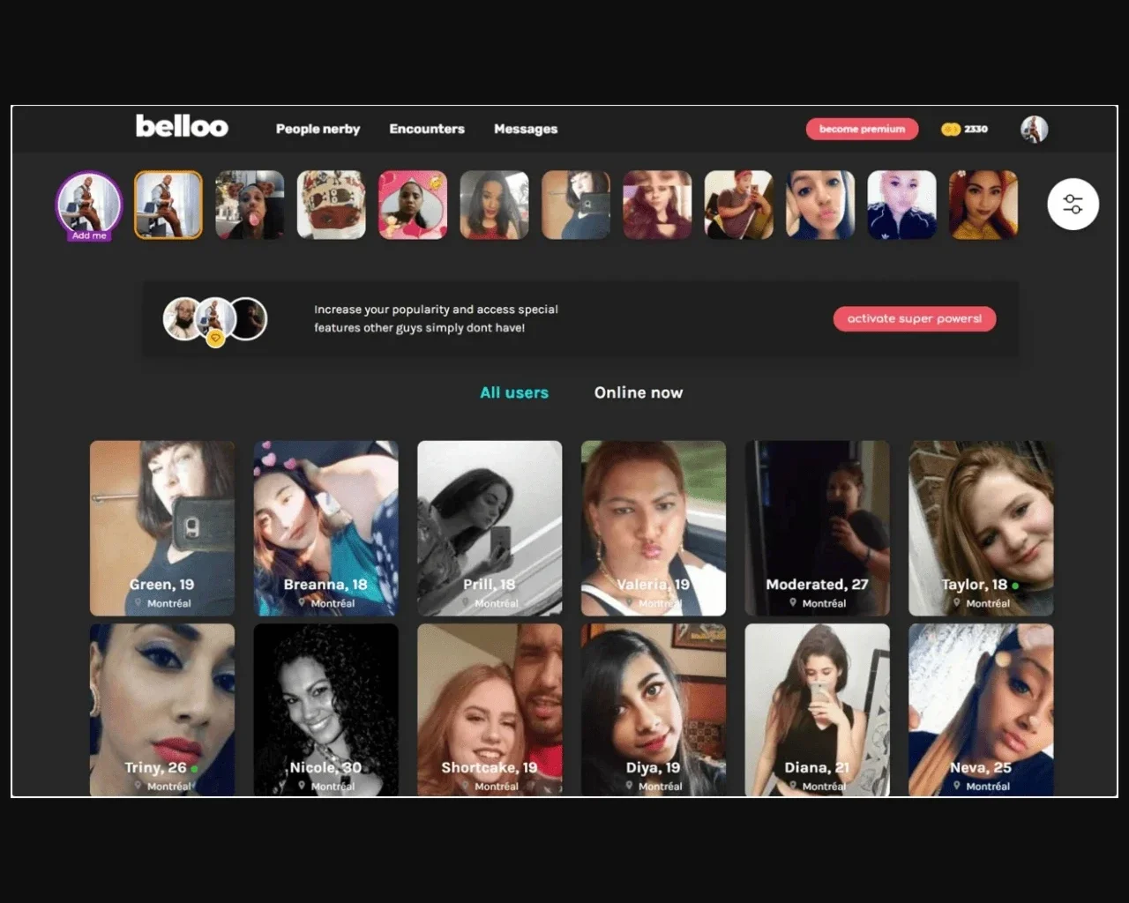Open Triny, 26 profile card
Screen dimensions: 1129x903
pyautogui.click(x=162, y=710)
